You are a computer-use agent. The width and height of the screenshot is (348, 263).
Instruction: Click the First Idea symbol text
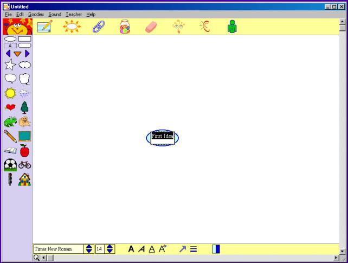click(x=162, y=136)
